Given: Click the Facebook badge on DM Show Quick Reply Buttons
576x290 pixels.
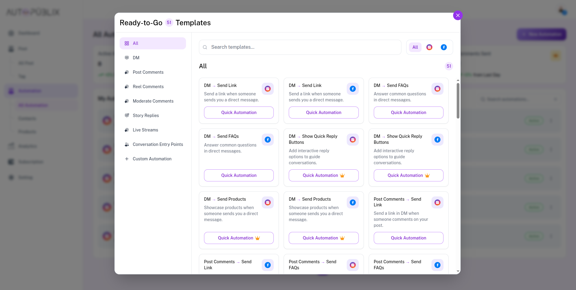Looking at the screenshot, I should (x=437, y=140).
